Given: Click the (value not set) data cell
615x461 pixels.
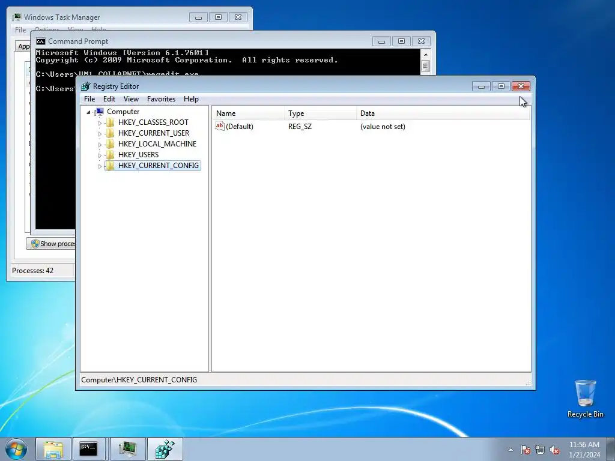Looking at the screenshot, I should click(x=383, y=127).
